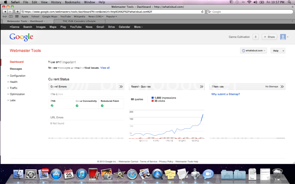Open Messages in the sidebar
The image size is (295, 184).
[16, 69]
